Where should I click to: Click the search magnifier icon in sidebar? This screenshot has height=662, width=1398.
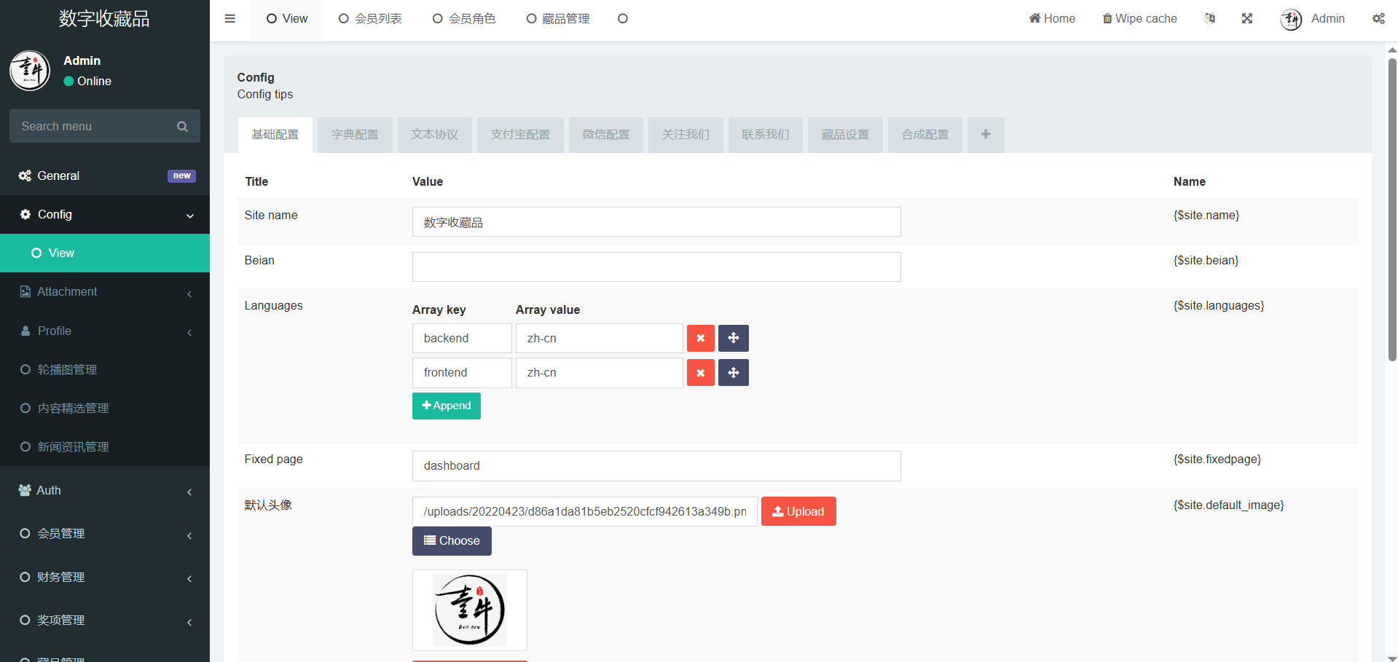(x=182, y=127)
